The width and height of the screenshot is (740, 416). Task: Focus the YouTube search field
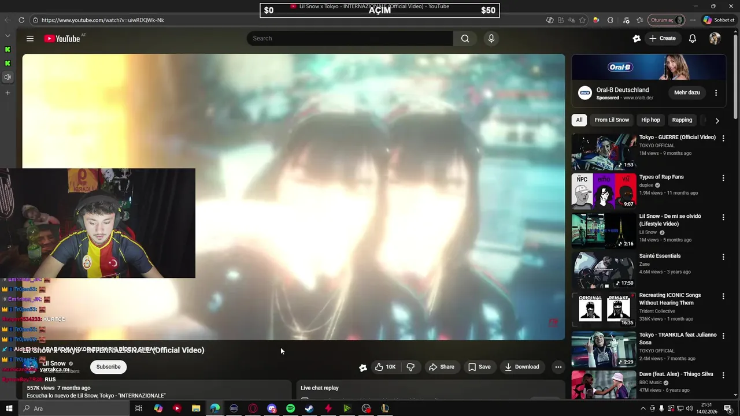[350, 39]
